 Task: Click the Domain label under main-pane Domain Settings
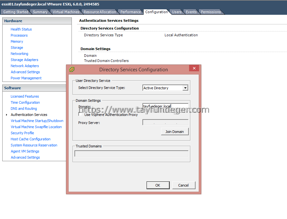click(x=90, y=56)
